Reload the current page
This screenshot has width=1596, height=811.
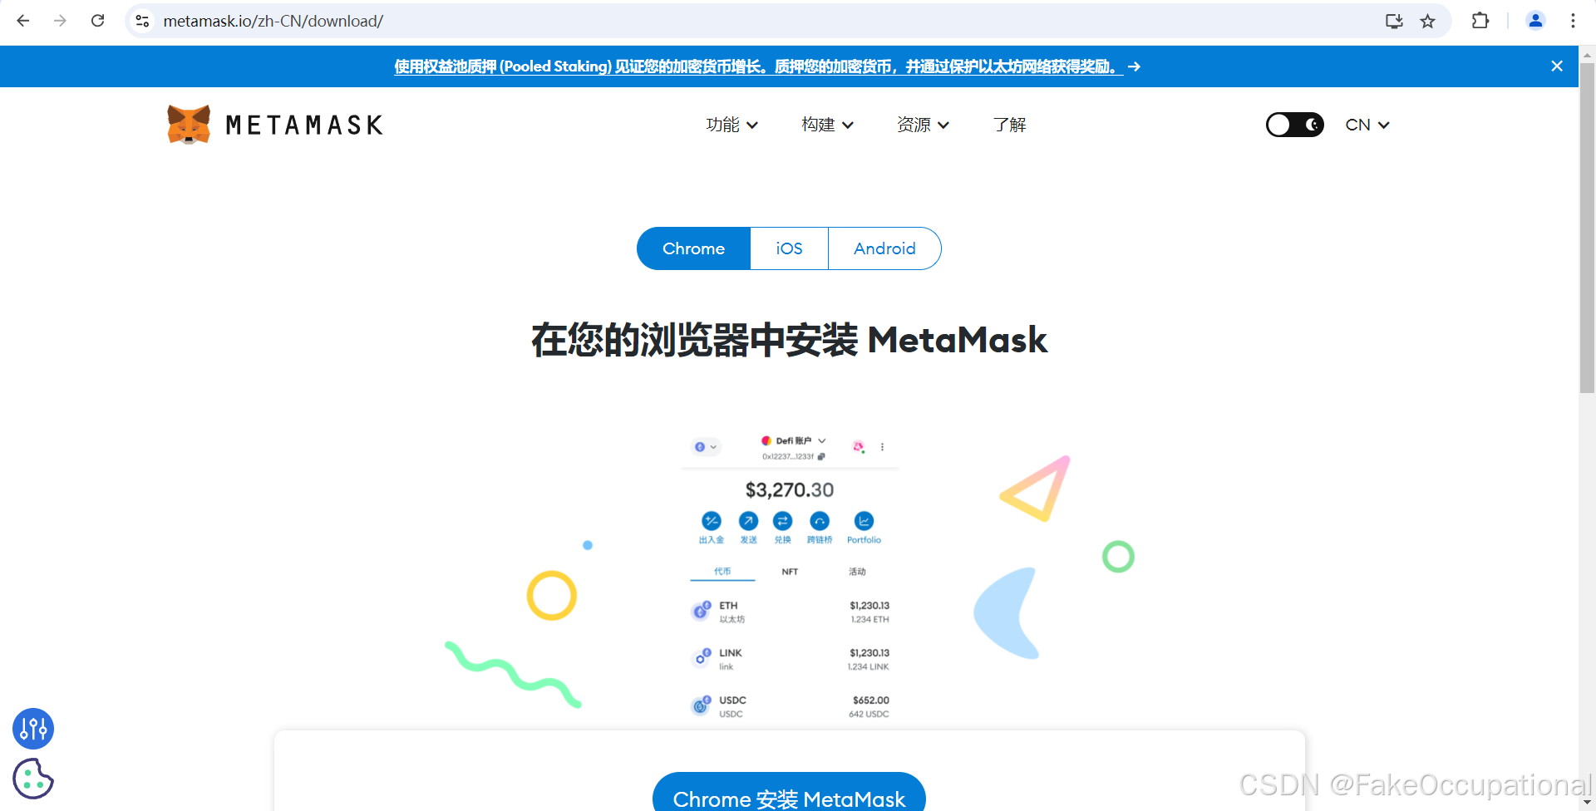point(97,21)
